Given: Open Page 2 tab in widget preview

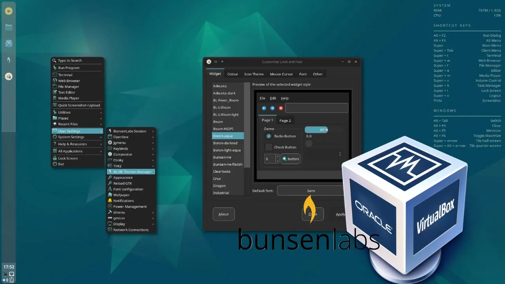Looking at the screenshot, I should coord(285,121).
